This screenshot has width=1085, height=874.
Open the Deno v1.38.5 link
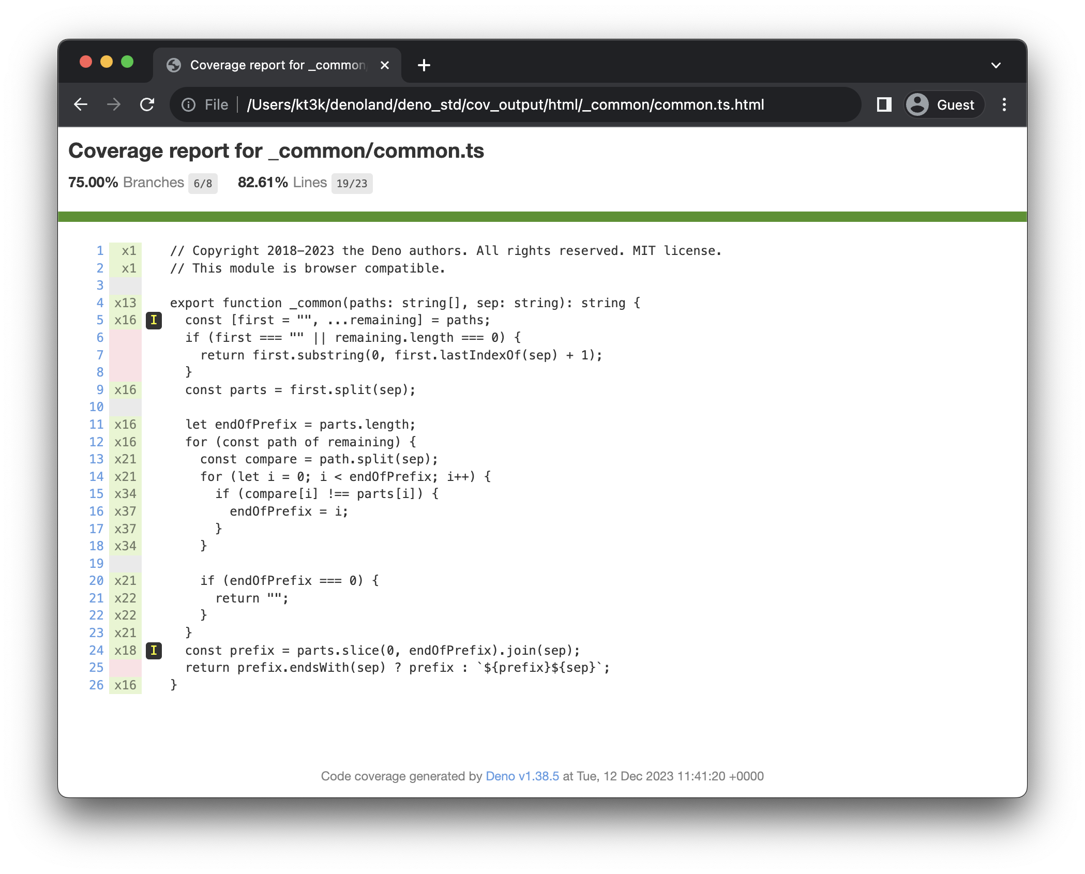(521, 776)
